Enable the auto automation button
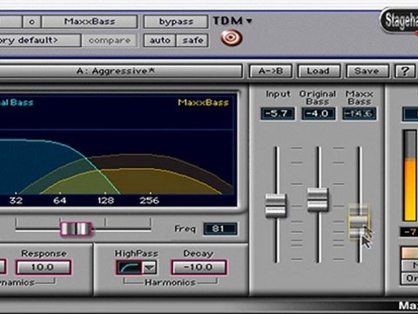 click(x=159, y=40)
